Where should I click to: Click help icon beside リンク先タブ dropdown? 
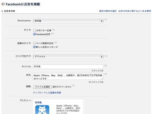point(106,56)
